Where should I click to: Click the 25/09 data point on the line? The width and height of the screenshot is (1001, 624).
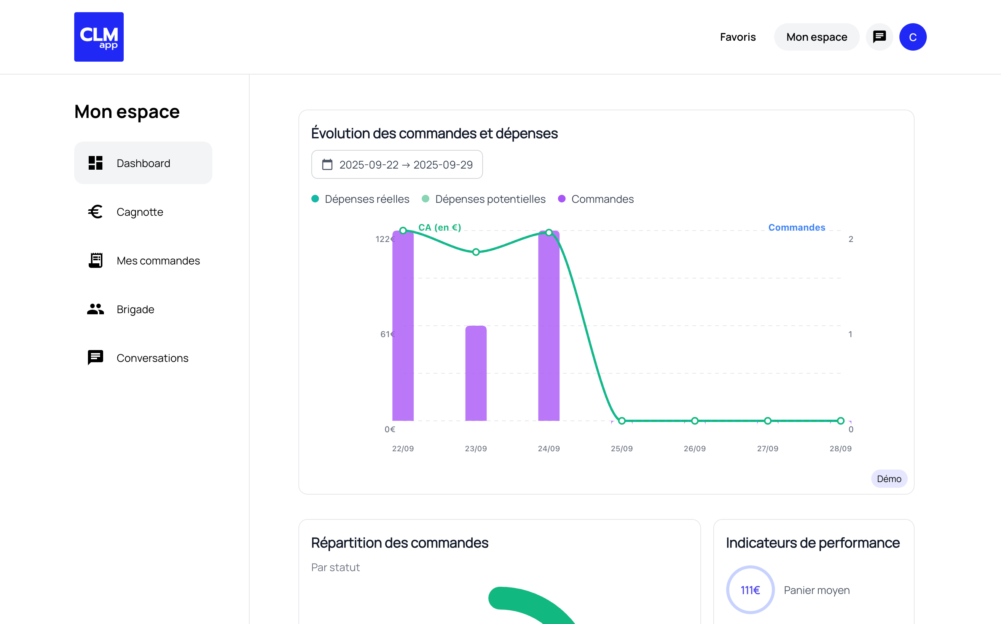tap(622, 420)
